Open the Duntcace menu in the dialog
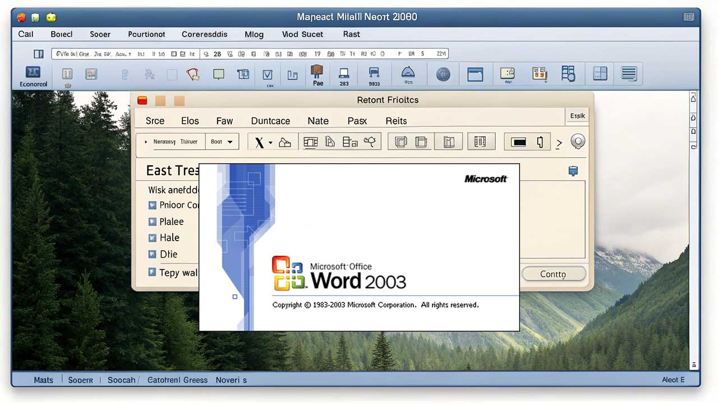 tap(270, 121)
